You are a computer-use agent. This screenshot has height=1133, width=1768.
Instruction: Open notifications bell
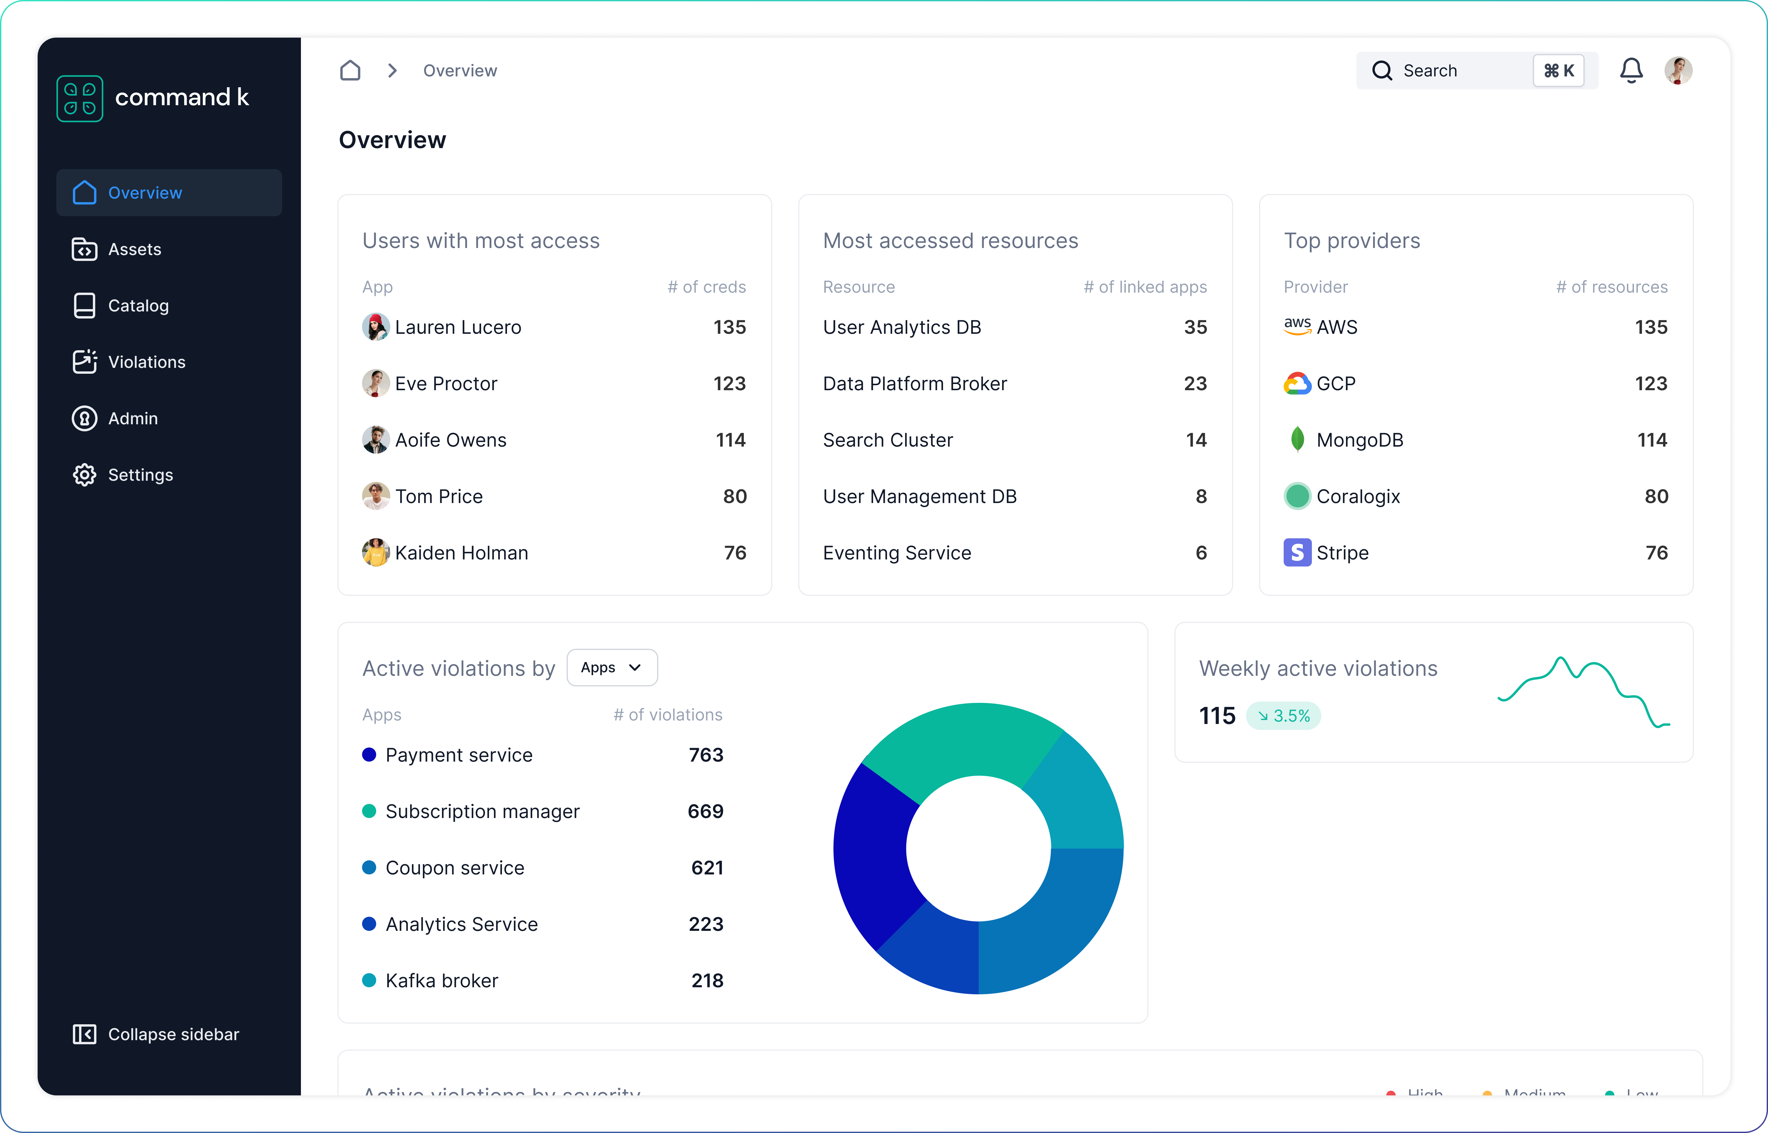point(1631,71)
